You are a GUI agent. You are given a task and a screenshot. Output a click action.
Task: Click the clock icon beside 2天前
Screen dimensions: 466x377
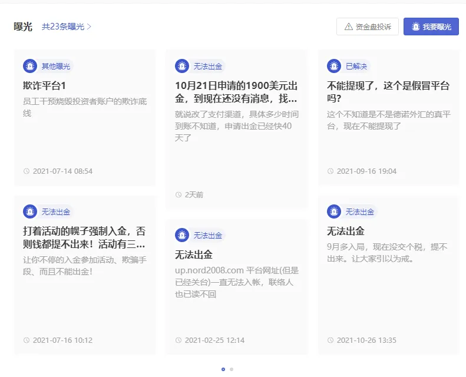pyautogui.click(x=179, y=195)
